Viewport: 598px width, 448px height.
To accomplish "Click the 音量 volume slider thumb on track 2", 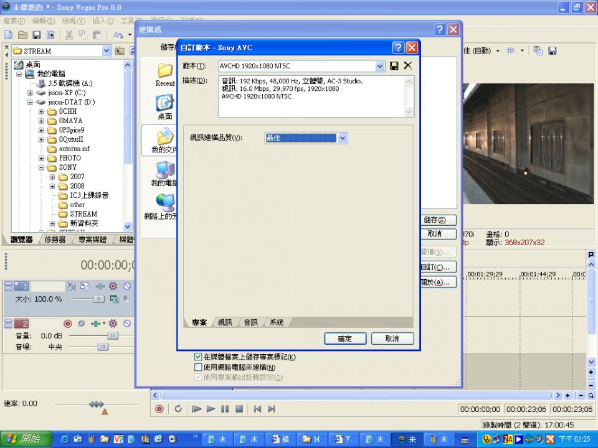I will (113, 335).
